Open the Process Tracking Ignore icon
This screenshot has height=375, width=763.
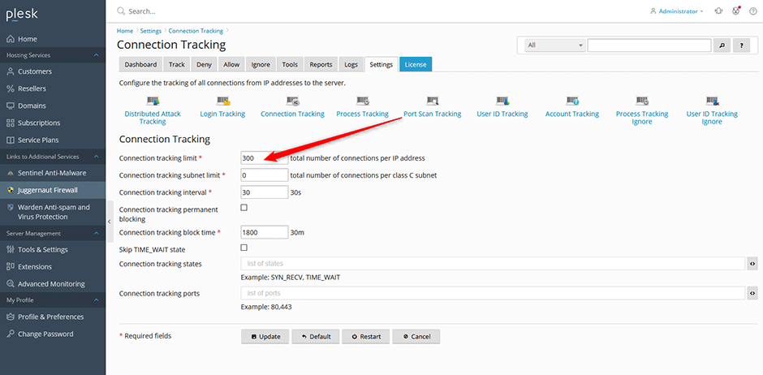(x=642, y=101)
